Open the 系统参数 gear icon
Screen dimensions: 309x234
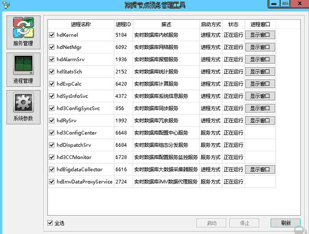(23, 107)
